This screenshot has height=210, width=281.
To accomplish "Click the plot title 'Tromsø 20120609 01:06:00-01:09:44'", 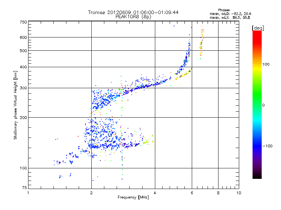I will (x=133, y=12).
